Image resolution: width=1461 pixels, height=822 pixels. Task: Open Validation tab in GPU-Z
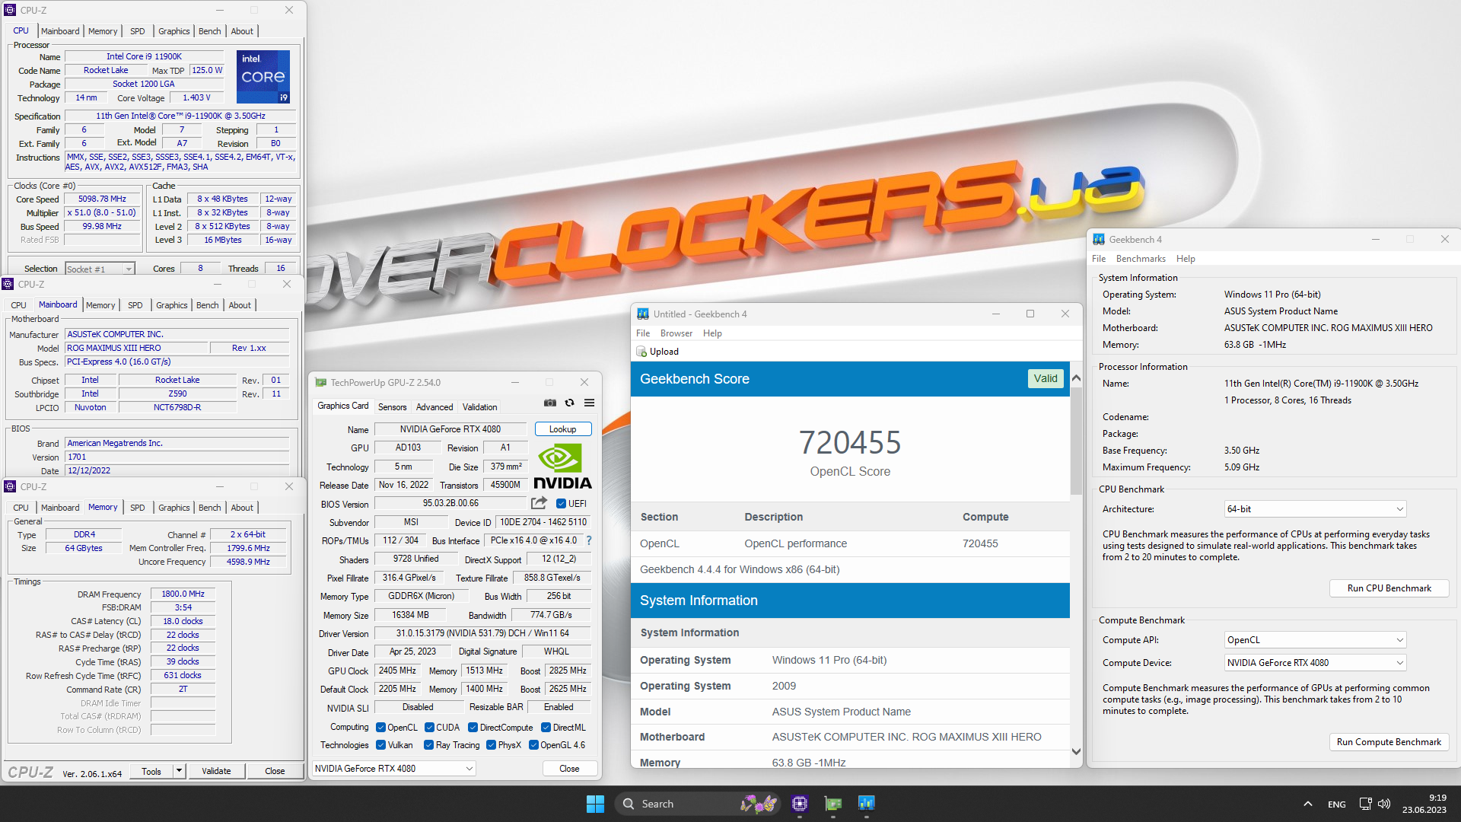(479, 407)
